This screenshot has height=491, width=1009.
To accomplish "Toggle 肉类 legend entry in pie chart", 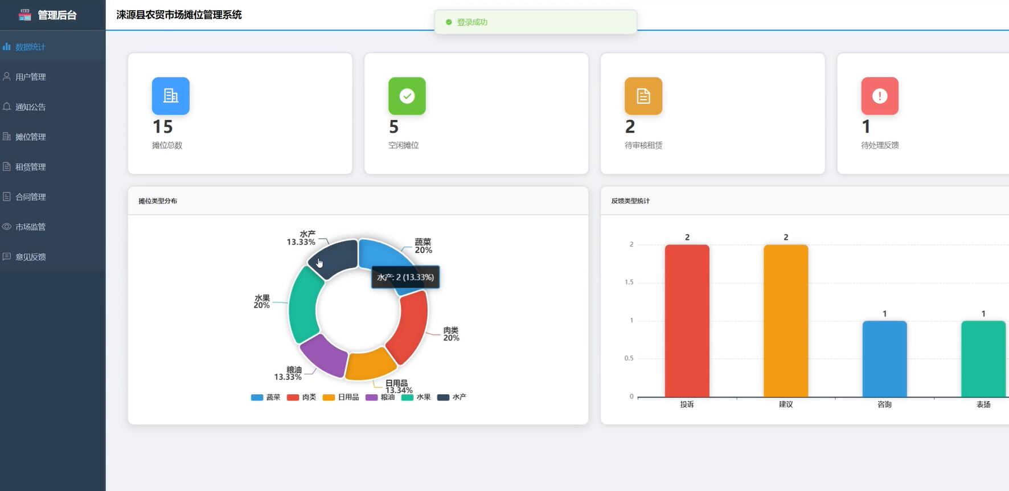I will 301,397.
